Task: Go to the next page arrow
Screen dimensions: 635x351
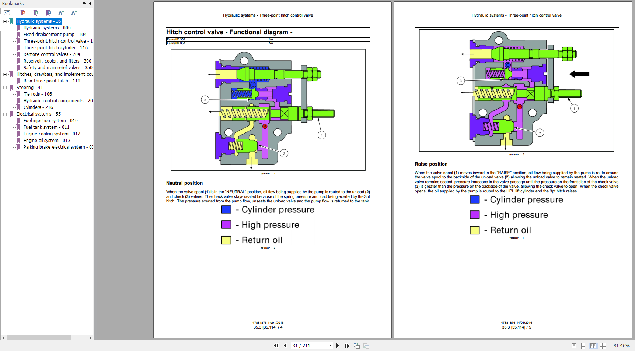Action: [338, 346]
